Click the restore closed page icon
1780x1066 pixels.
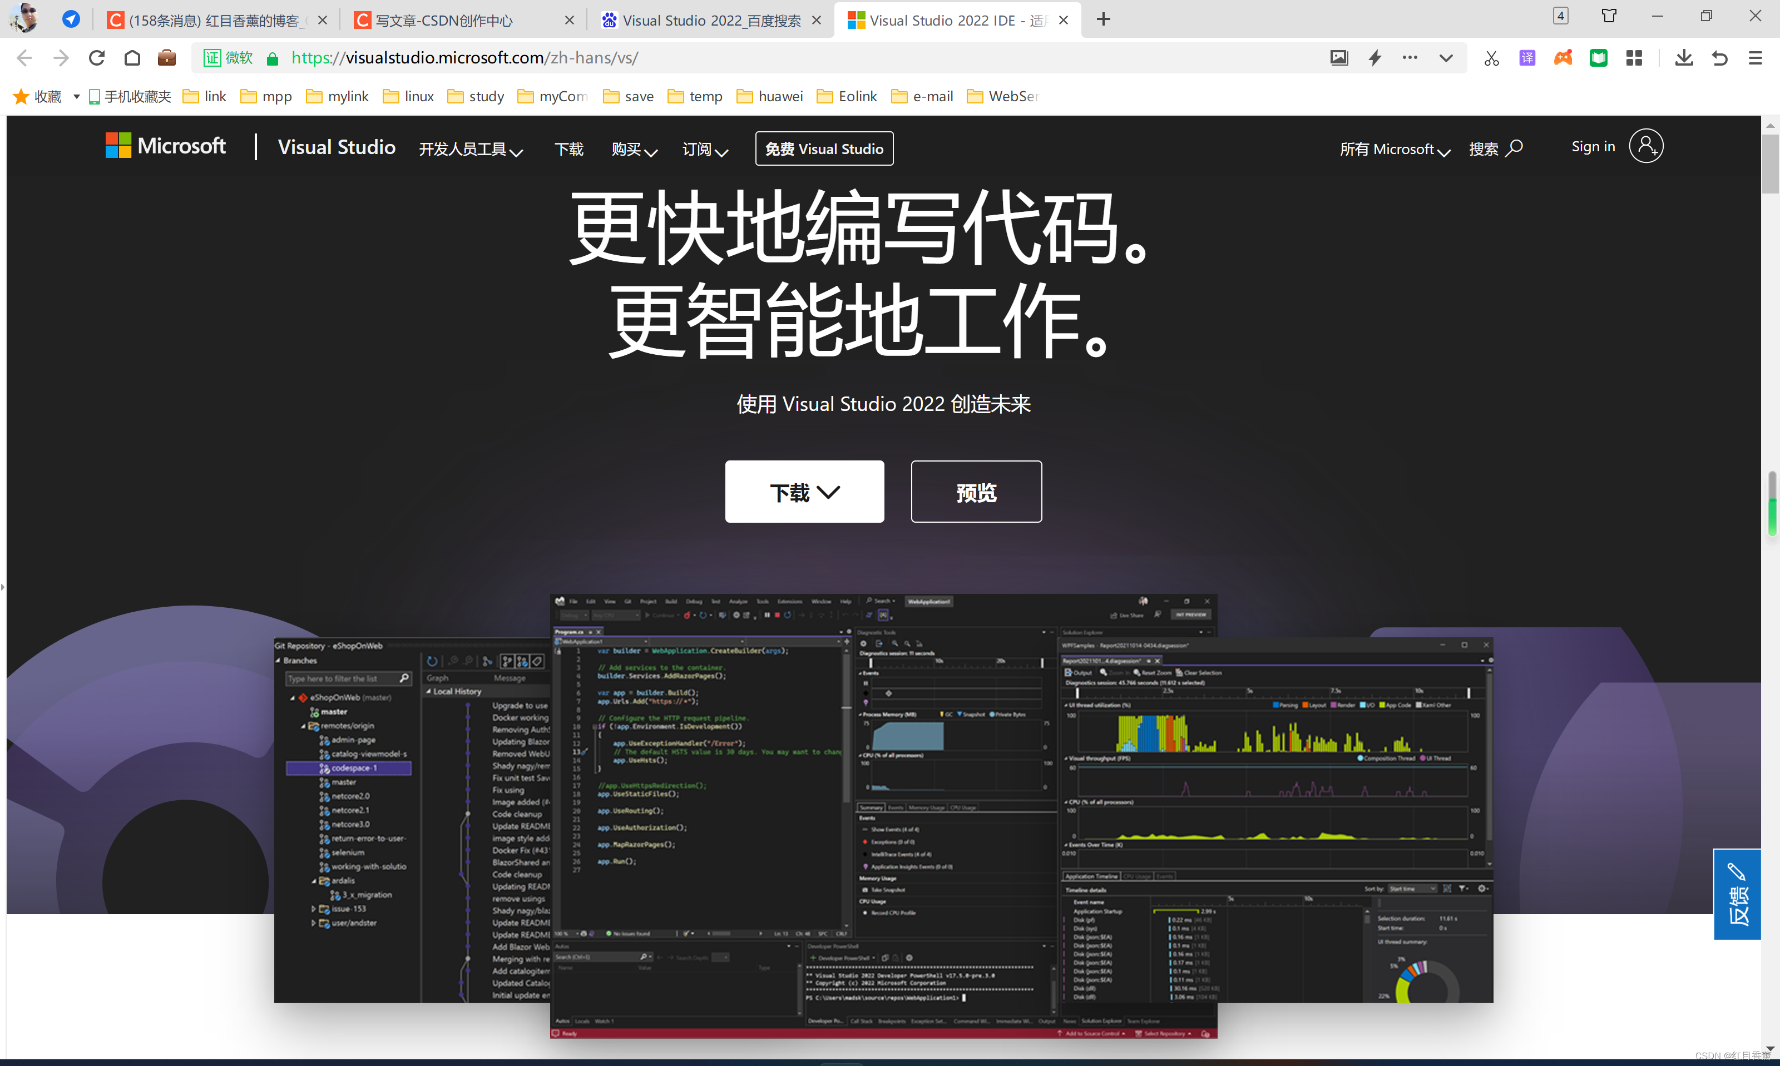point(1719,58)
